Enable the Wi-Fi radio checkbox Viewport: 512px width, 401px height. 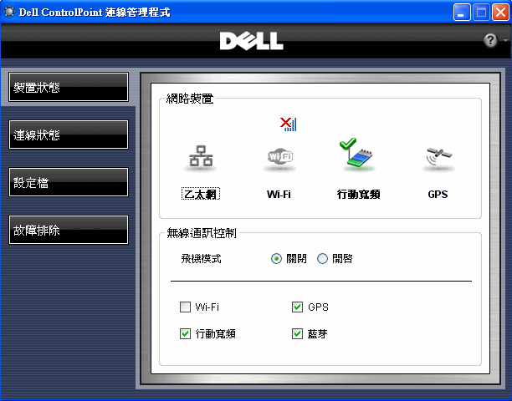(x=185, y=307)
